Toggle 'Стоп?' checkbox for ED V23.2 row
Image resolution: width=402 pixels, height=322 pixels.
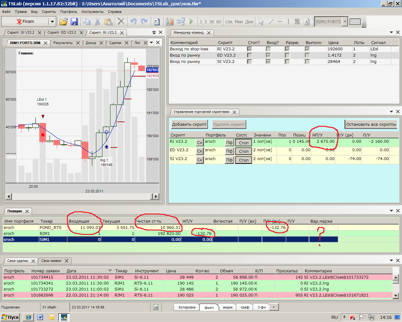pos(249,55)
